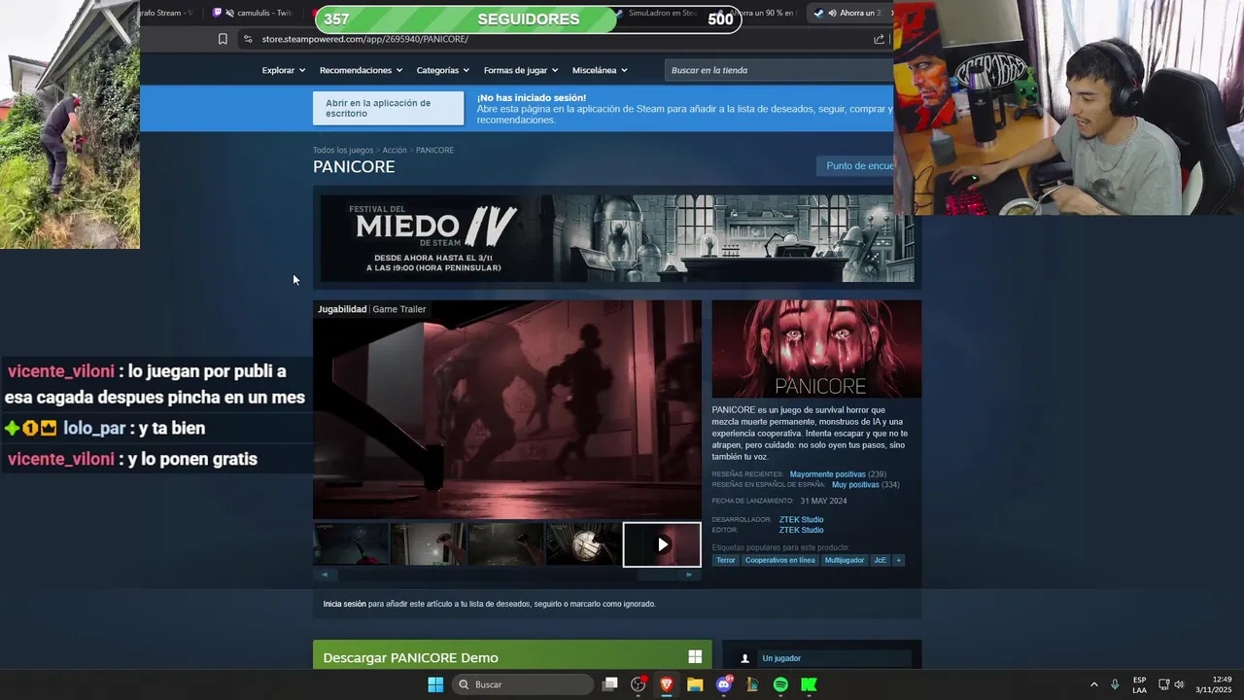Select the third screenshot thumbnail
The height and width of the screenshot is (700, 1244).
[506, 544]
